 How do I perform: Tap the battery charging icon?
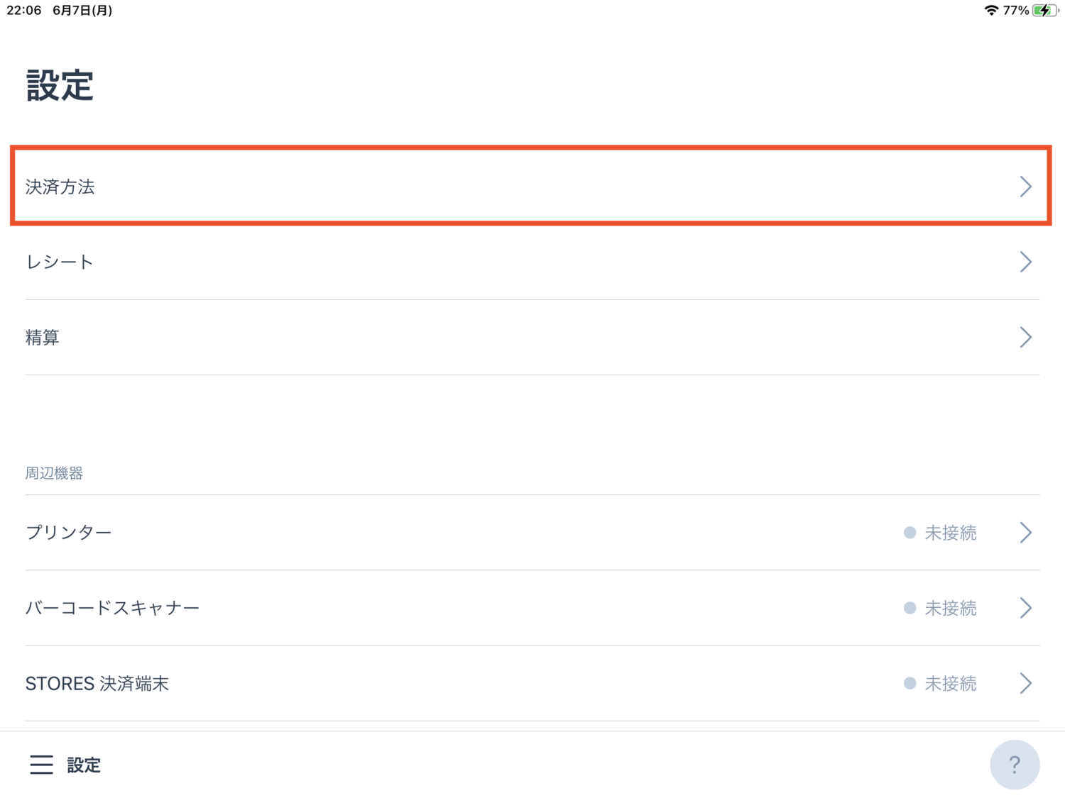(1046, 10)
